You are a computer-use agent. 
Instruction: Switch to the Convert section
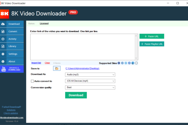[12, 31]
